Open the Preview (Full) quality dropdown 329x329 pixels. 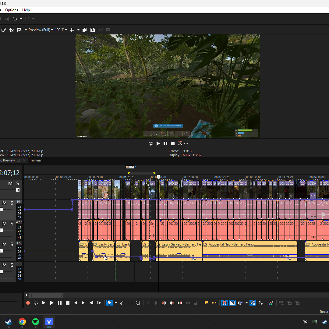41,30
